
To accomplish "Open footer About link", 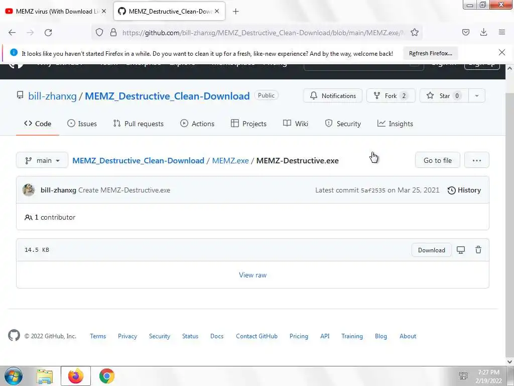I will coord(408,336).
